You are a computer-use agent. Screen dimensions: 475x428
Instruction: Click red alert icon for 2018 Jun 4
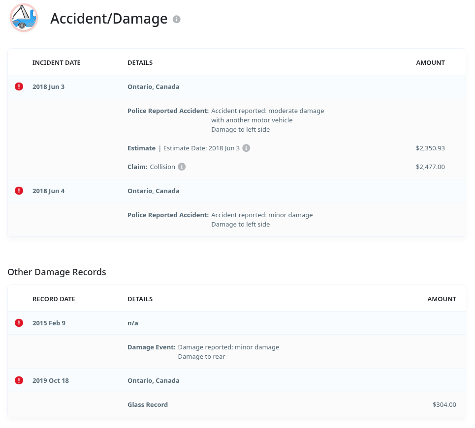pos(19,191)
